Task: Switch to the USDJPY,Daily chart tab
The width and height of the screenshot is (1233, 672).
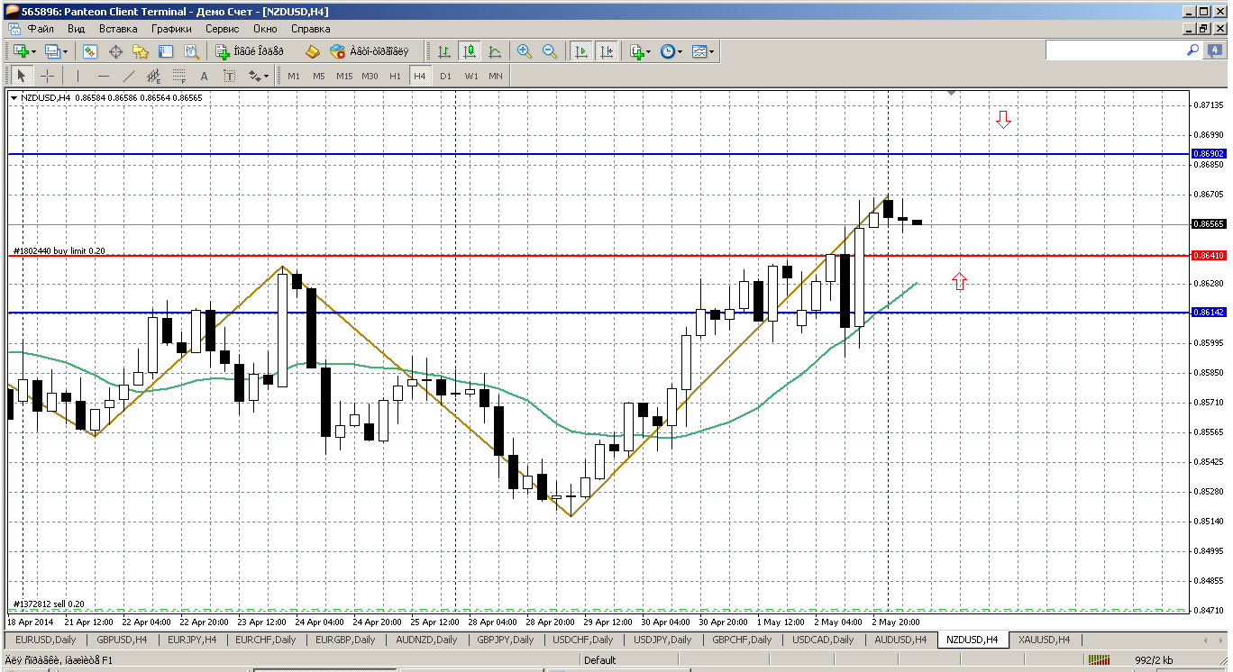Action: click(x=661, y=640)
